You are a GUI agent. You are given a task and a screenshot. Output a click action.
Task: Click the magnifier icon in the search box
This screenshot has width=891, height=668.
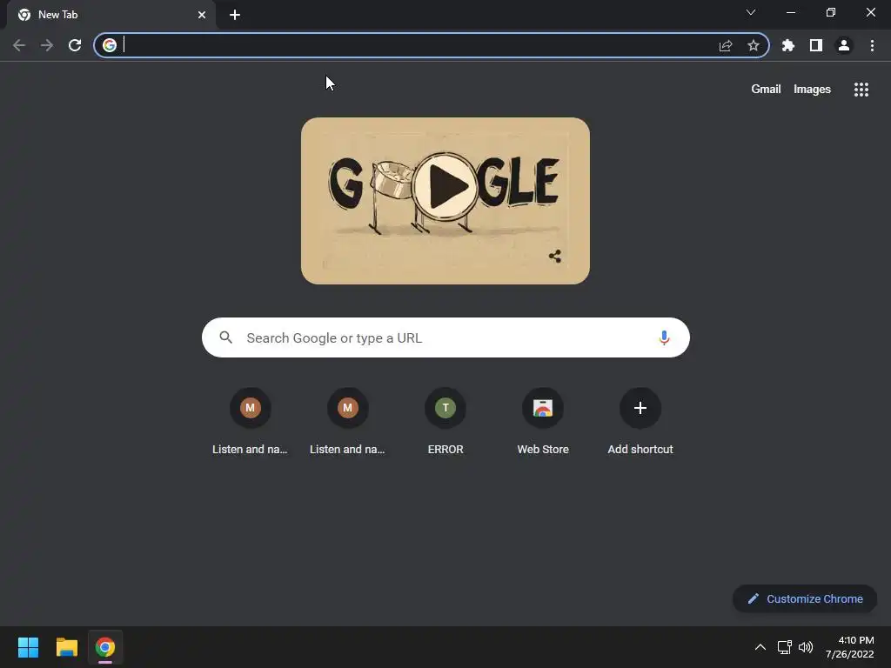pyautogui.click(x=225, y=337)
